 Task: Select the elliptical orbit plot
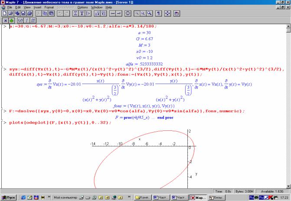[144, 159]
